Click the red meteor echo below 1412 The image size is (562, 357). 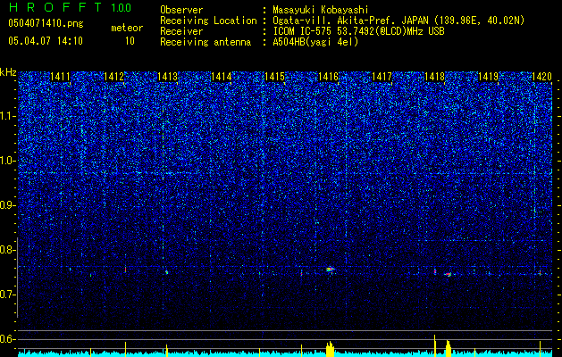(125, 269)
